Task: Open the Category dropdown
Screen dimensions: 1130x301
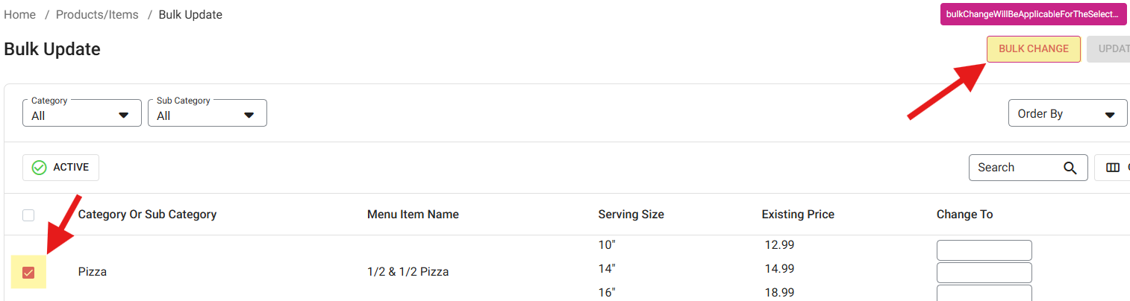Action: tap(82, 113)
